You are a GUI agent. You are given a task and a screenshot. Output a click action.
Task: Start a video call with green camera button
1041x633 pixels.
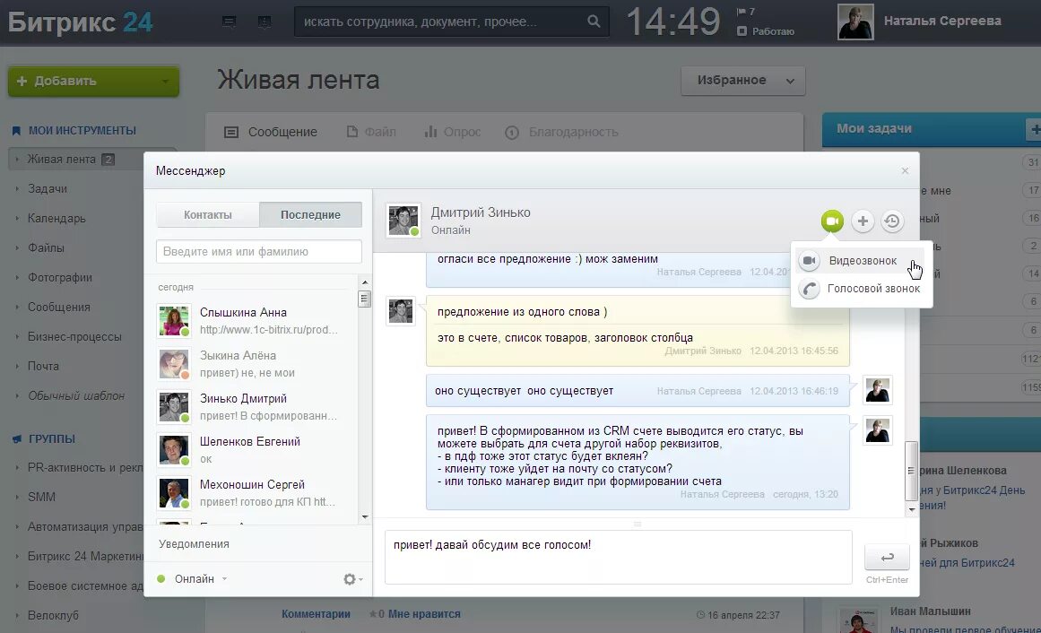[x=832, y=221]
